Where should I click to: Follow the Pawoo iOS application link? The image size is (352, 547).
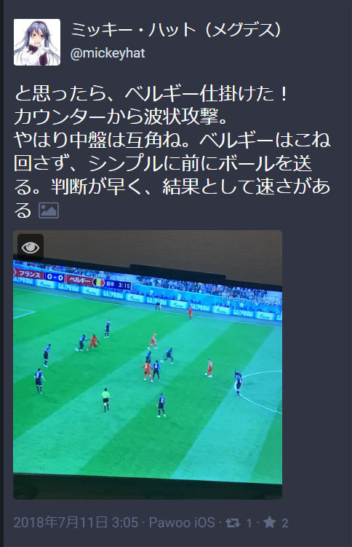coord(182,522)
